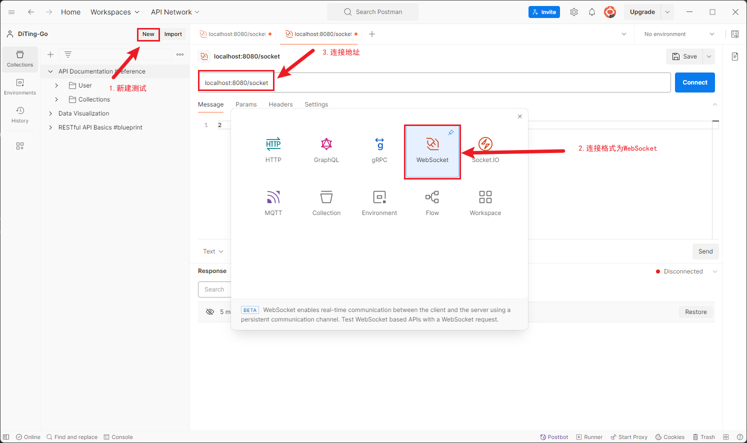
Task: Open collections more options ellipsis
Action: coord(180,54)
